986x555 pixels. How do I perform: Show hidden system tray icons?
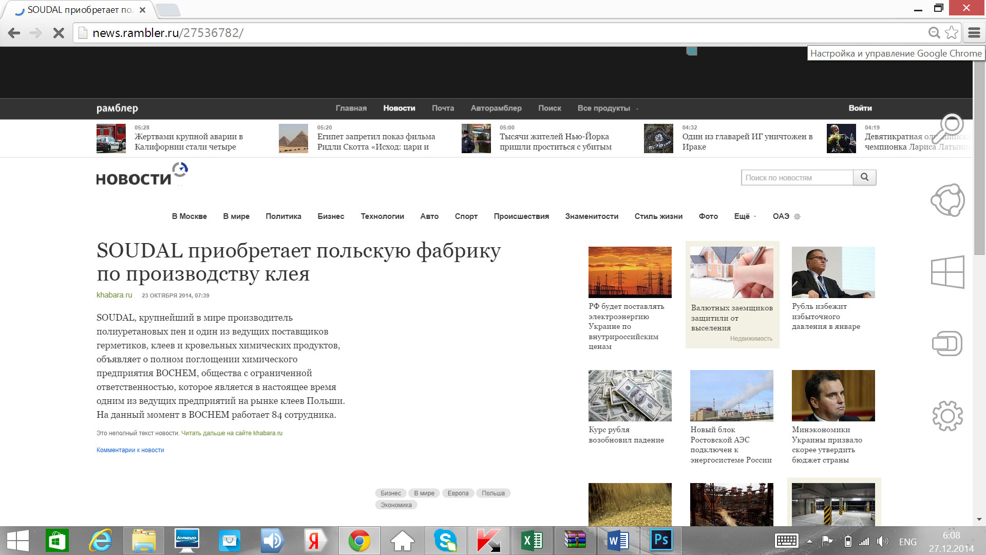(810, 541)
